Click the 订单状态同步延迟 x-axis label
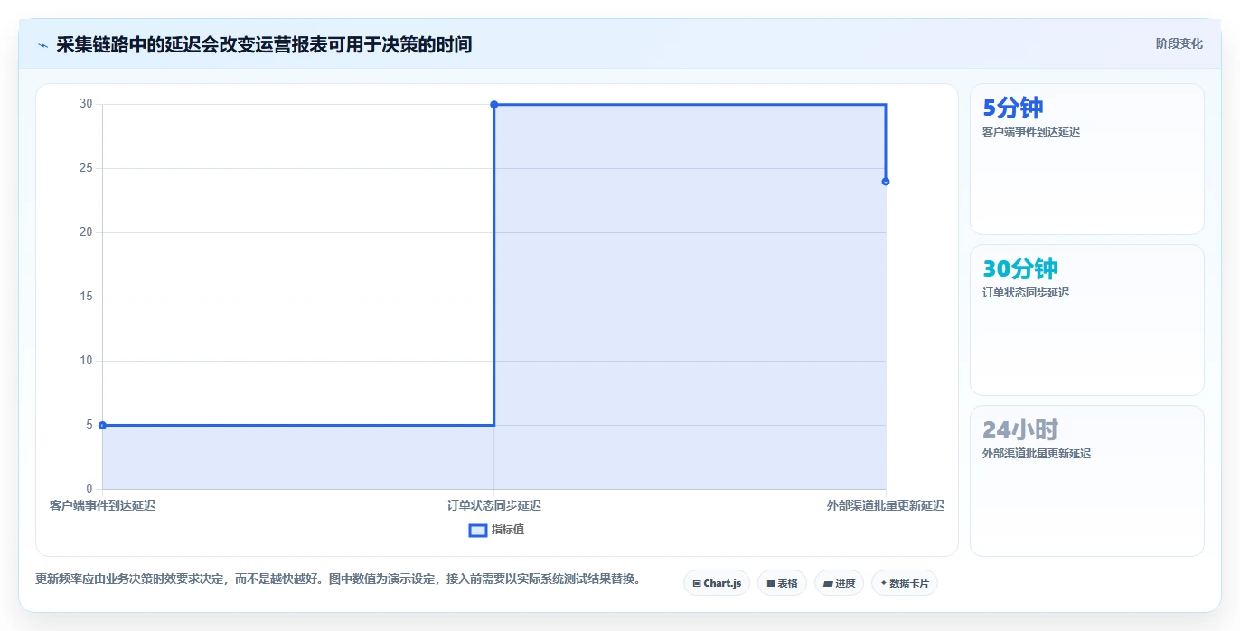Screen dimensions: 1240x631 point(494,505)
